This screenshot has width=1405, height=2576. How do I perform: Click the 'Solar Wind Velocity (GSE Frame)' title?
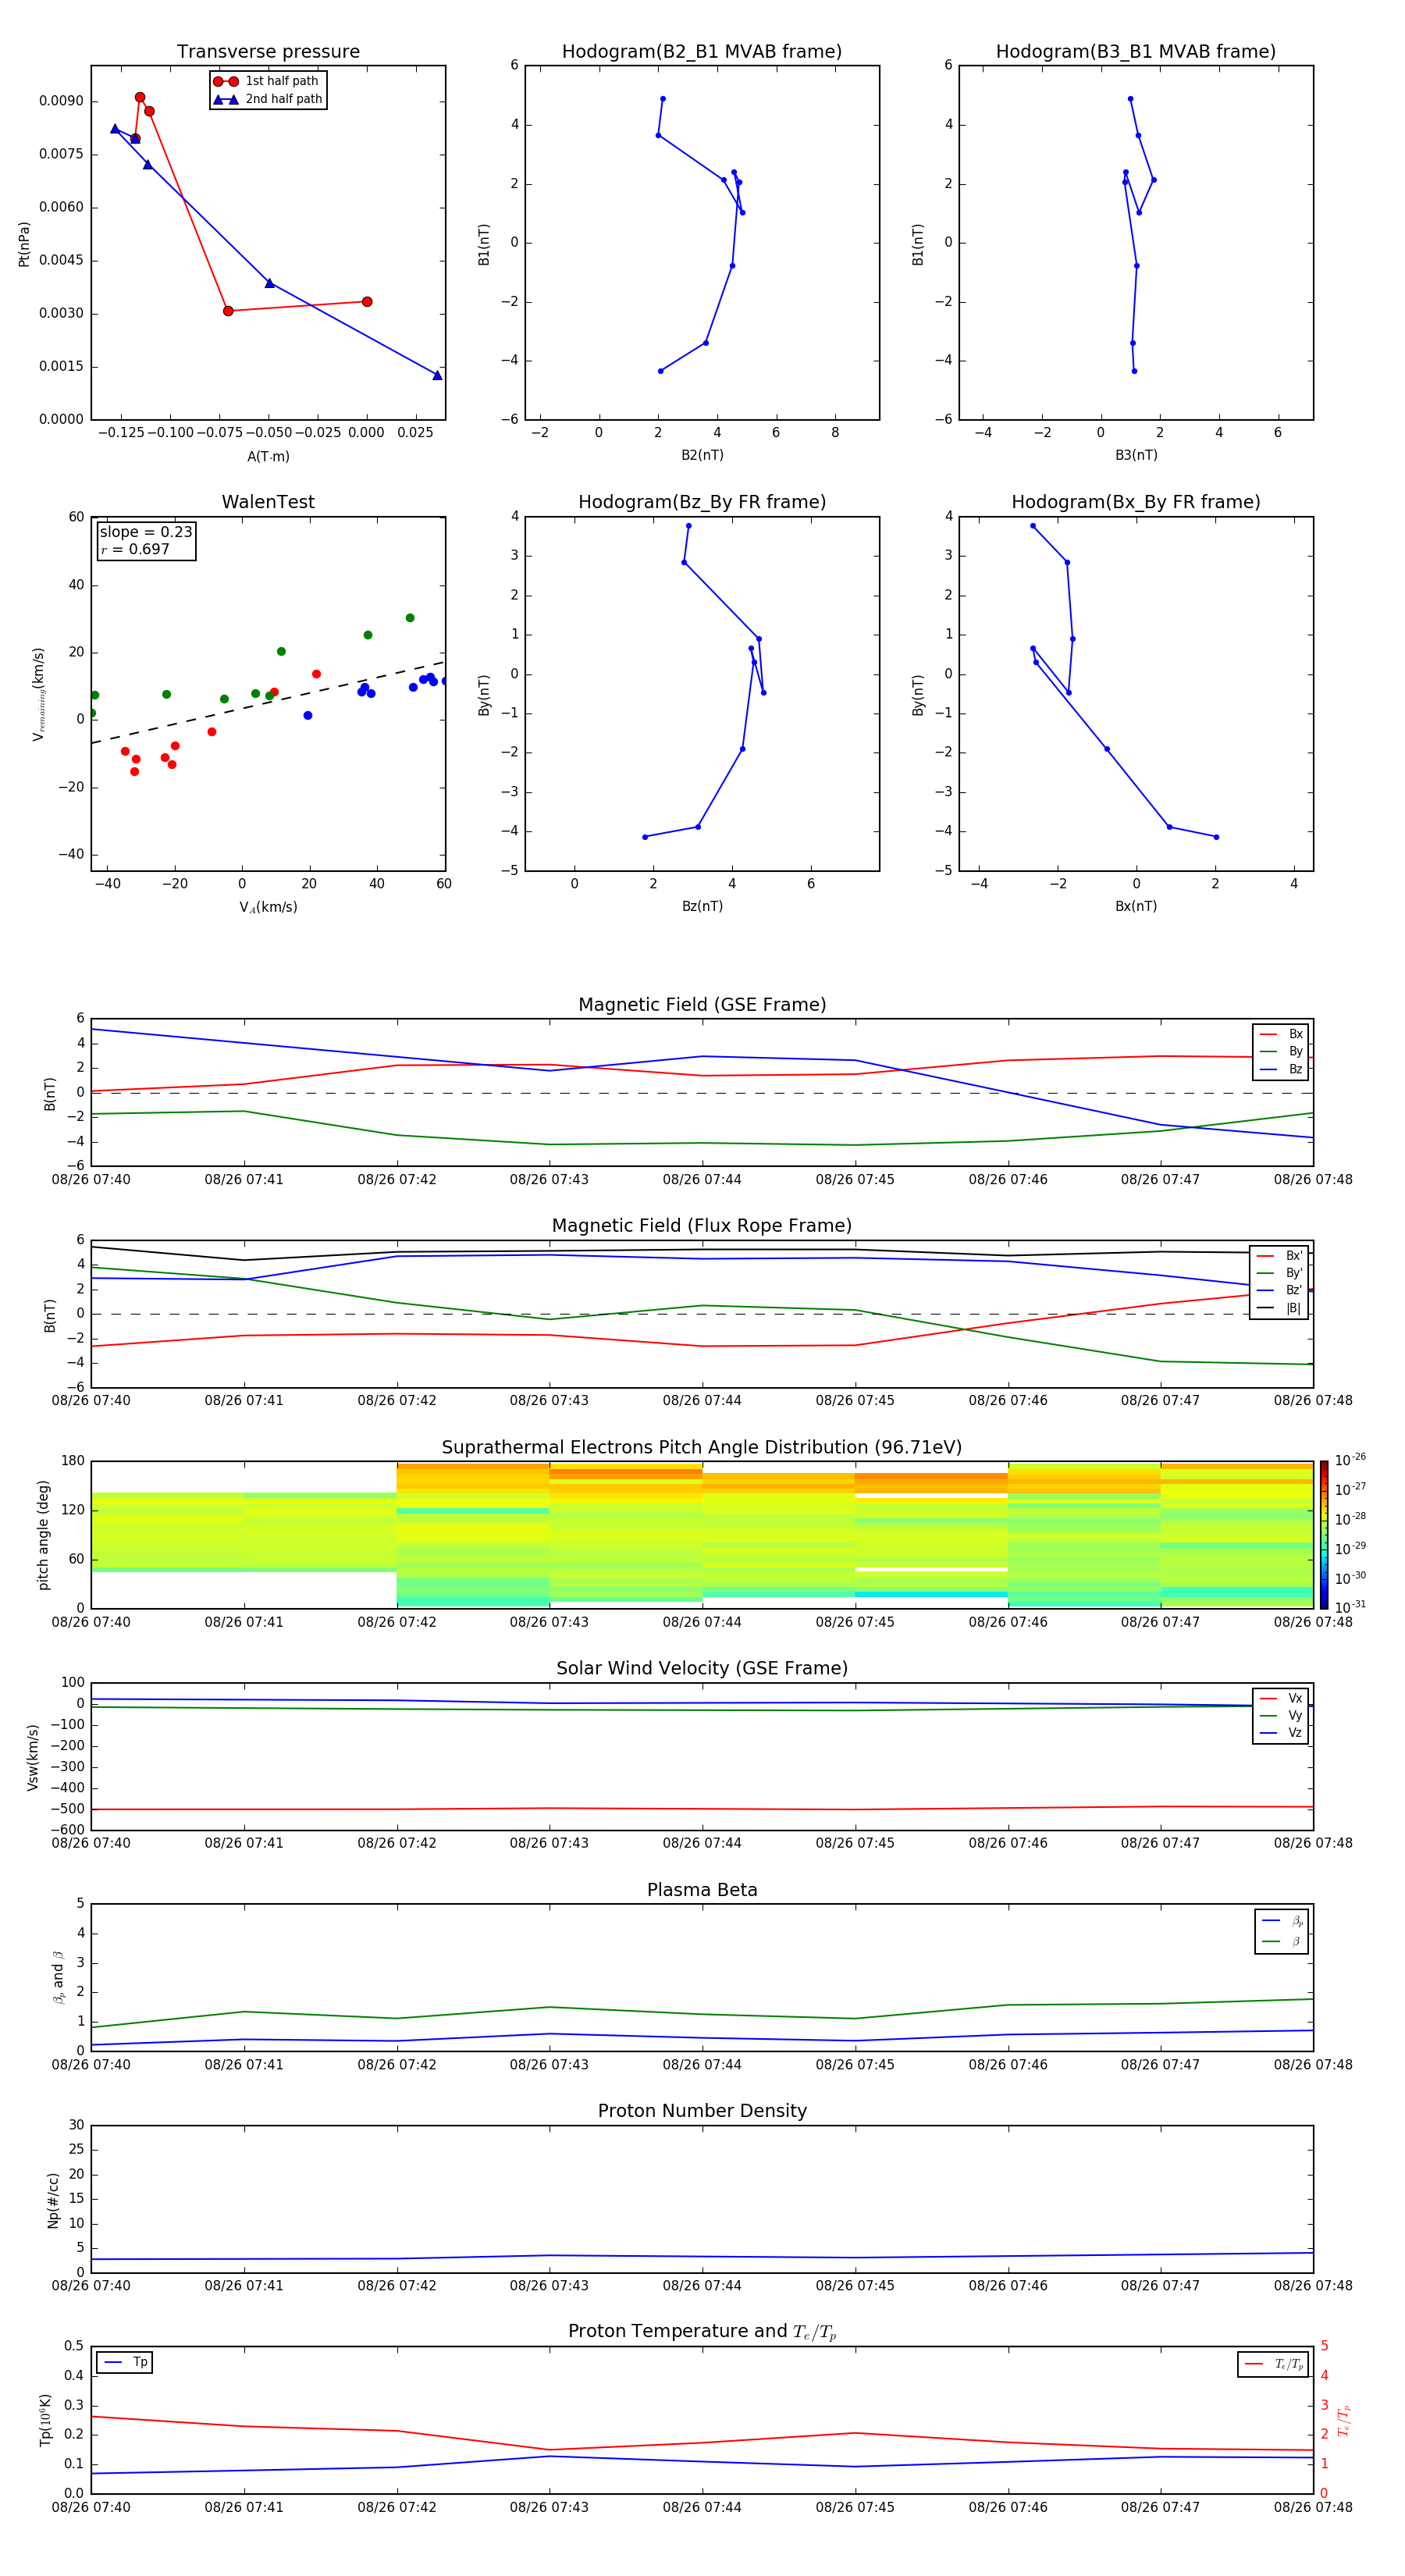tap(702, 1669)
